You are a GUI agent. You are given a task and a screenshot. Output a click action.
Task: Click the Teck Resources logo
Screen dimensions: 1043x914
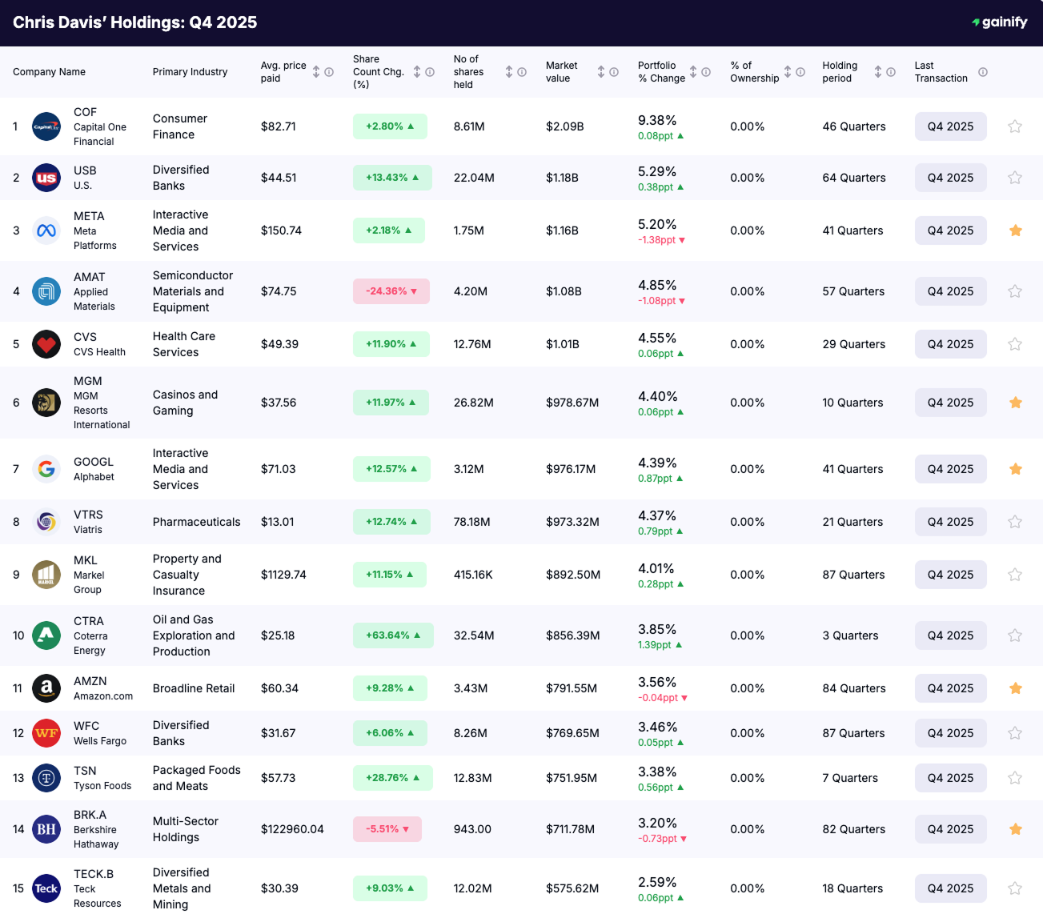coord(46,888)
